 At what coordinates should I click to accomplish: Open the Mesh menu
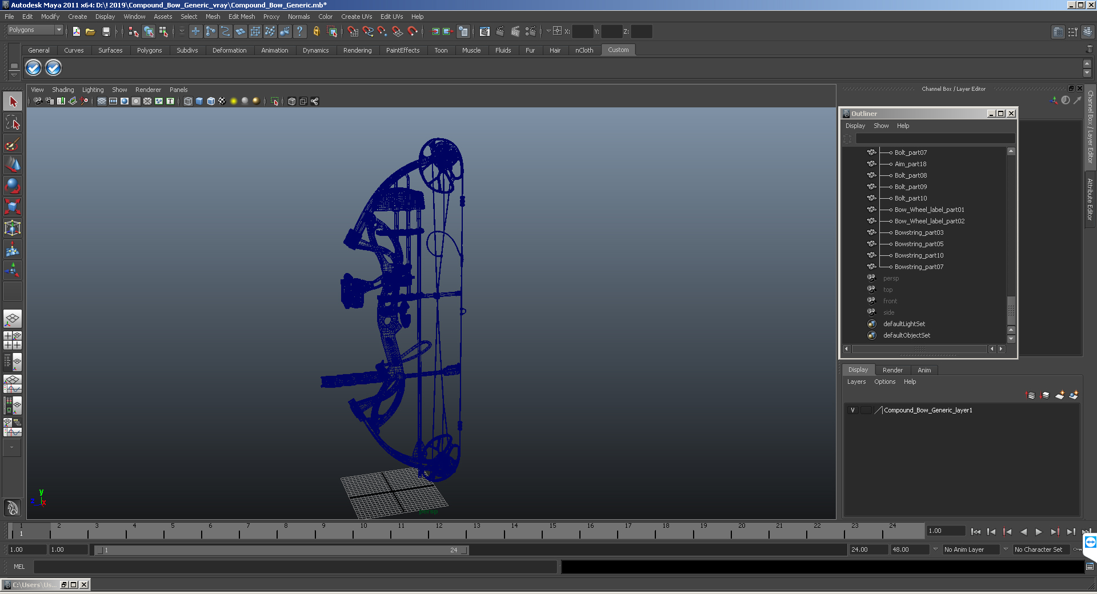tap(213, 17)
